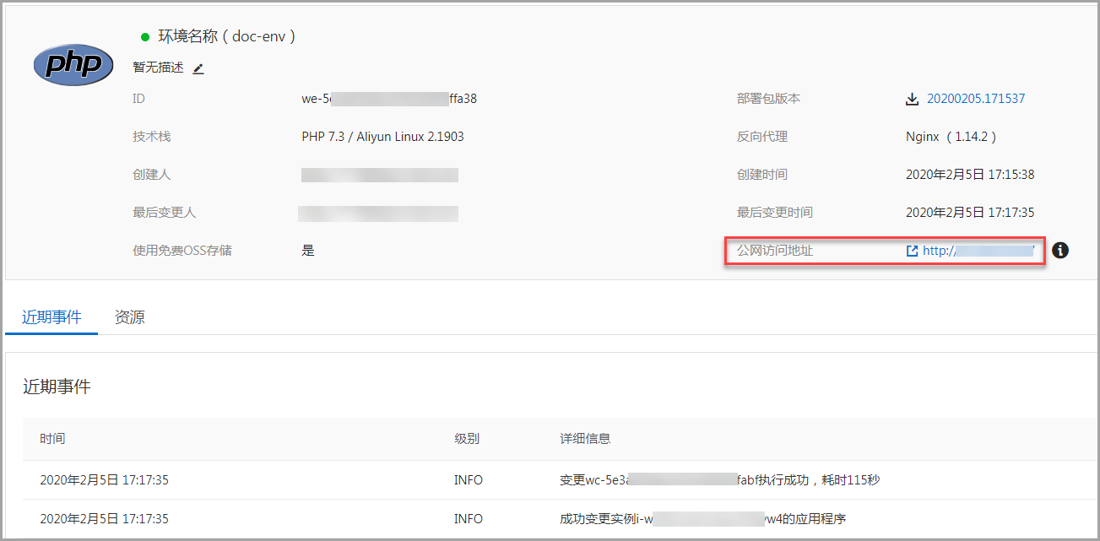Click the info icon beside the public address
The image size is (1100, 541).
coord(1061,250)
